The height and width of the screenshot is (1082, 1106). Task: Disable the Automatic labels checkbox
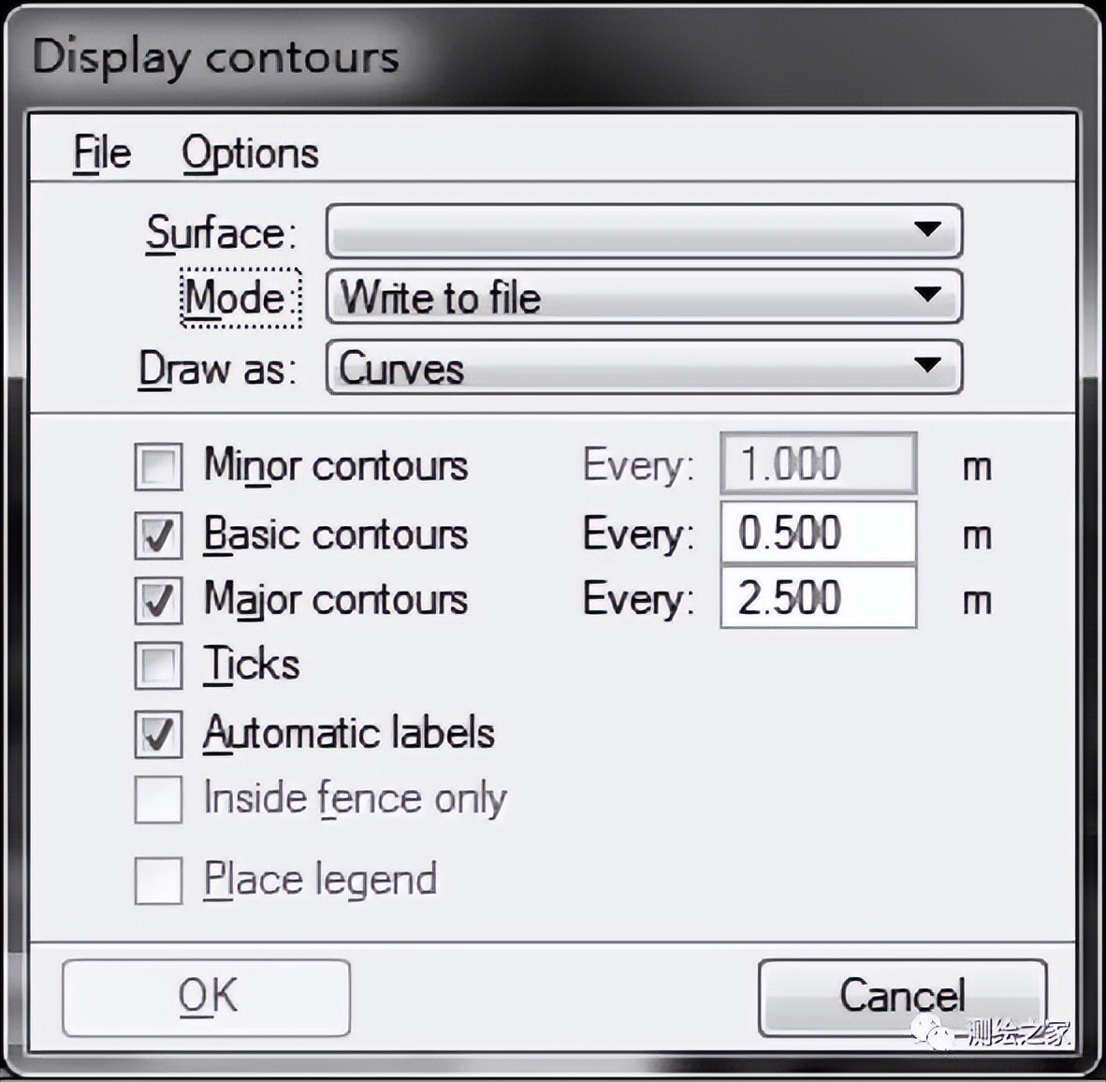click(x=158, y=733)
